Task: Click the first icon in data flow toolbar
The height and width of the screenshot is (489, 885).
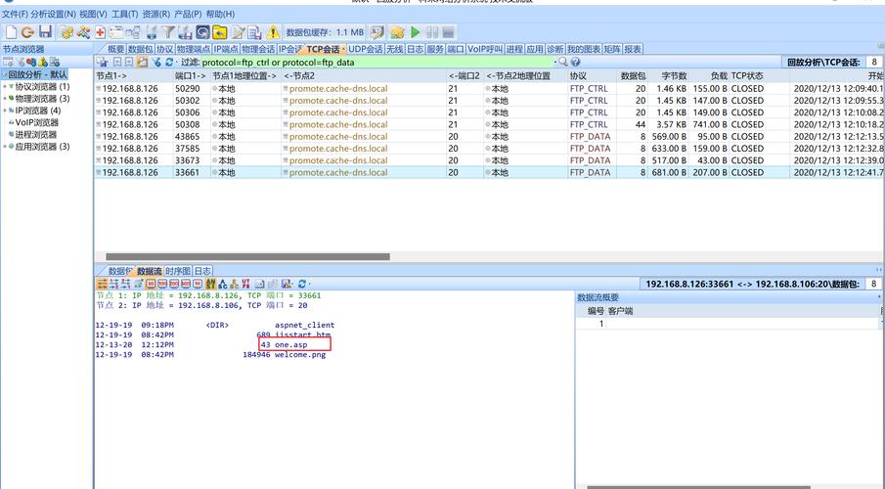Action: coord(102,284)
